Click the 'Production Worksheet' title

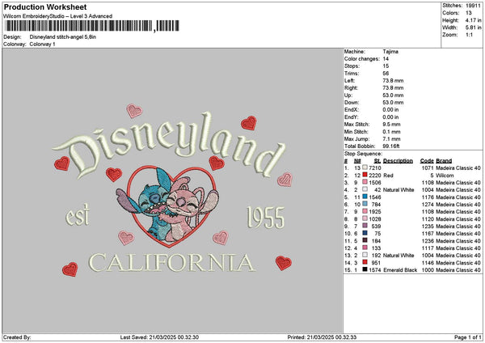pos(45,7)
